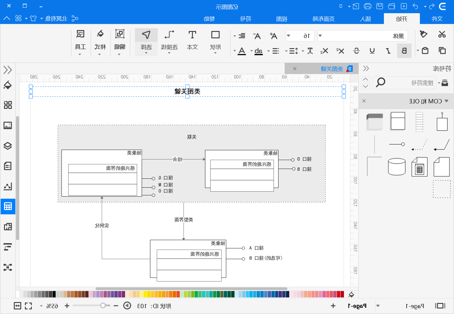Click the Full screen icon in status bar

[28, 306]
